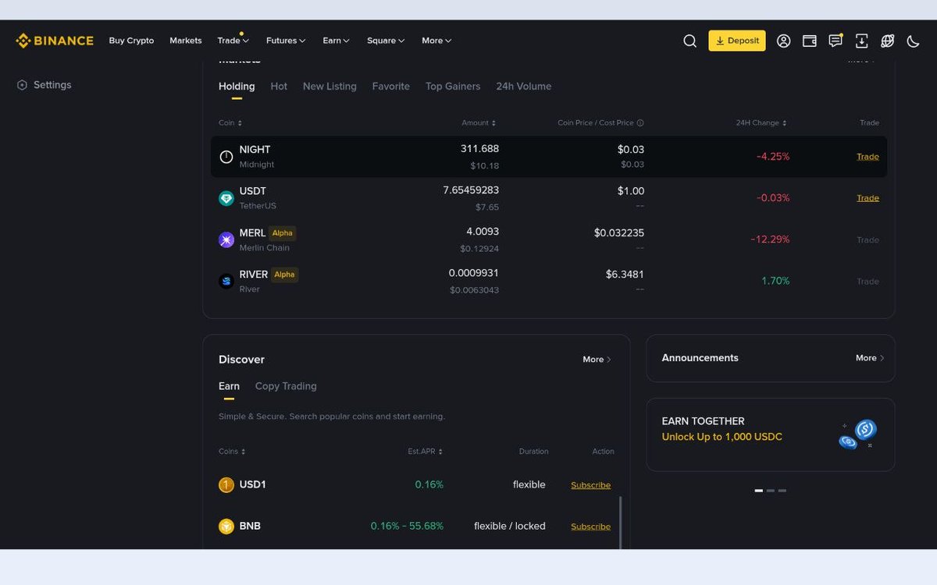
Task: Open Settings in left sidebar
Action: click(45, 85)
